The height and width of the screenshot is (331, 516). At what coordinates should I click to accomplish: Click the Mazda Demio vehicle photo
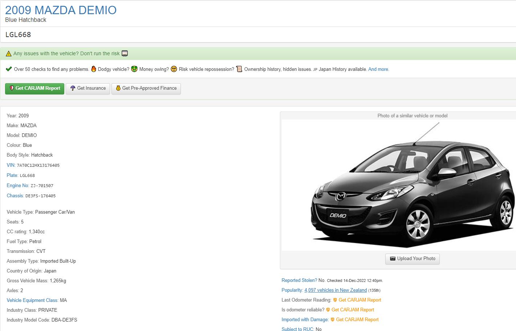412,185
